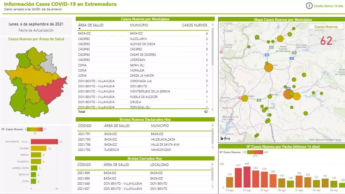Sort table by CASOS NUEVOS column header
This screenshot has width=345, height=194.
click(195, 25)
